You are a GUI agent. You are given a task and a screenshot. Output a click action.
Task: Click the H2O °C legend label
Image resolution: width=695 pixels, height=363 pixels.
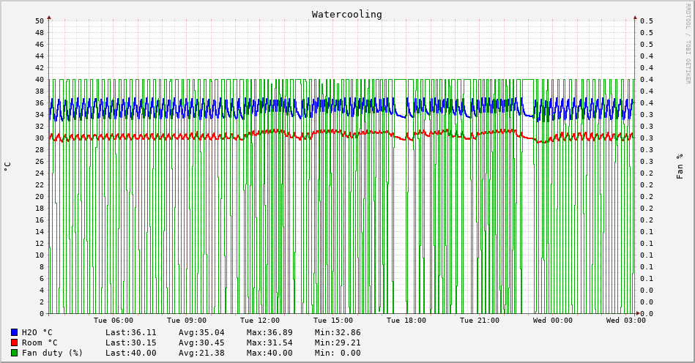tap(37, 332)
